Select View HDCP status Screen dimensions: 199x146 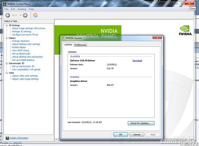click(x=21, y=51)
